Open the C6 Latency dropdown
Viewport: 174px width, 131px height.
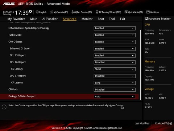pos(115,69)
